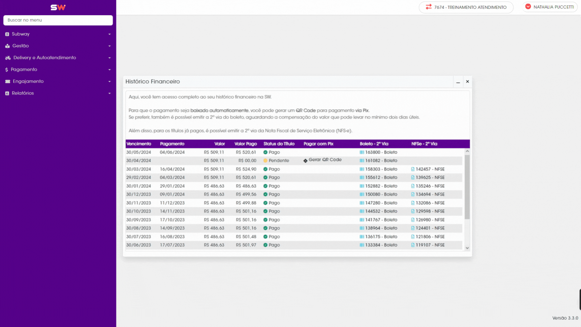Click the Pendente status text
Viewport: 581px width, 327px height.
point(279,161)
